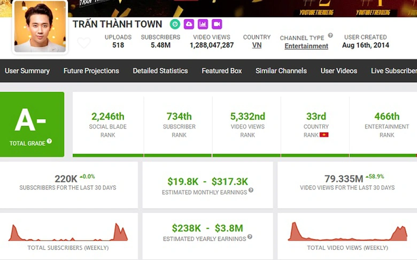The width and height of the screenshot is (417, 260).
Task: Click the 734th subscriber rank
Action: coord(179,117)
